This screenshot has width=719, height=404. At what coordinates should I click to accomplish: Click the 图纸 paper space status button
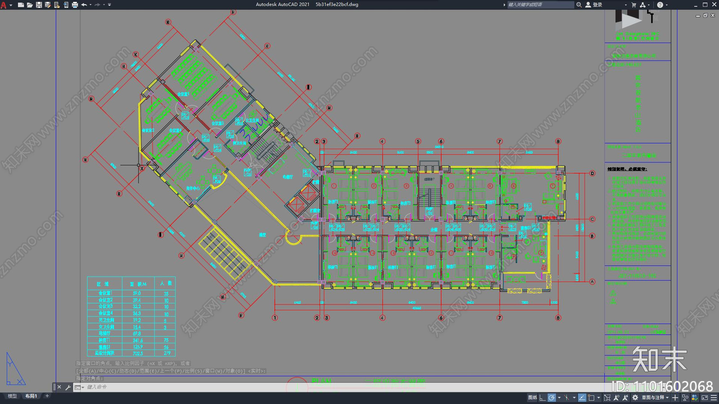coord(533,397)
